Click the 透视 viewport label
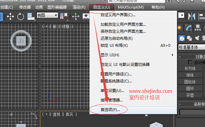 [x=56, y=114]
